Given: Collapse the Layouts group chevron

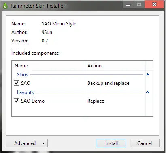Looking at the screenshot, I should click(x=147, y=92).
